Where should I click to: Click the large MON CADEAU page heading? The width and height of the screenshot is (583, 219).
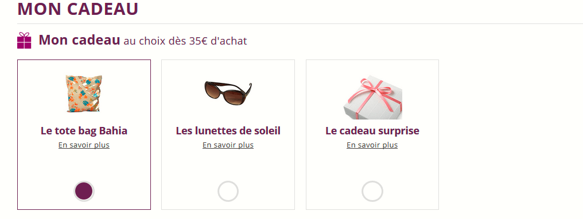click(77, 9)
